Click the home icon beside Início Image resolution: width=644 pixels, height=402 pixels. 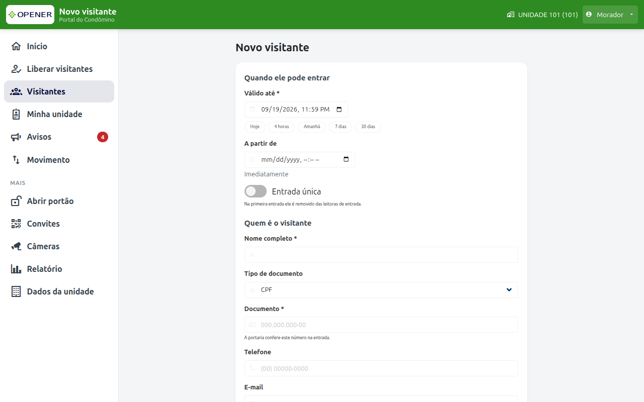16,46
